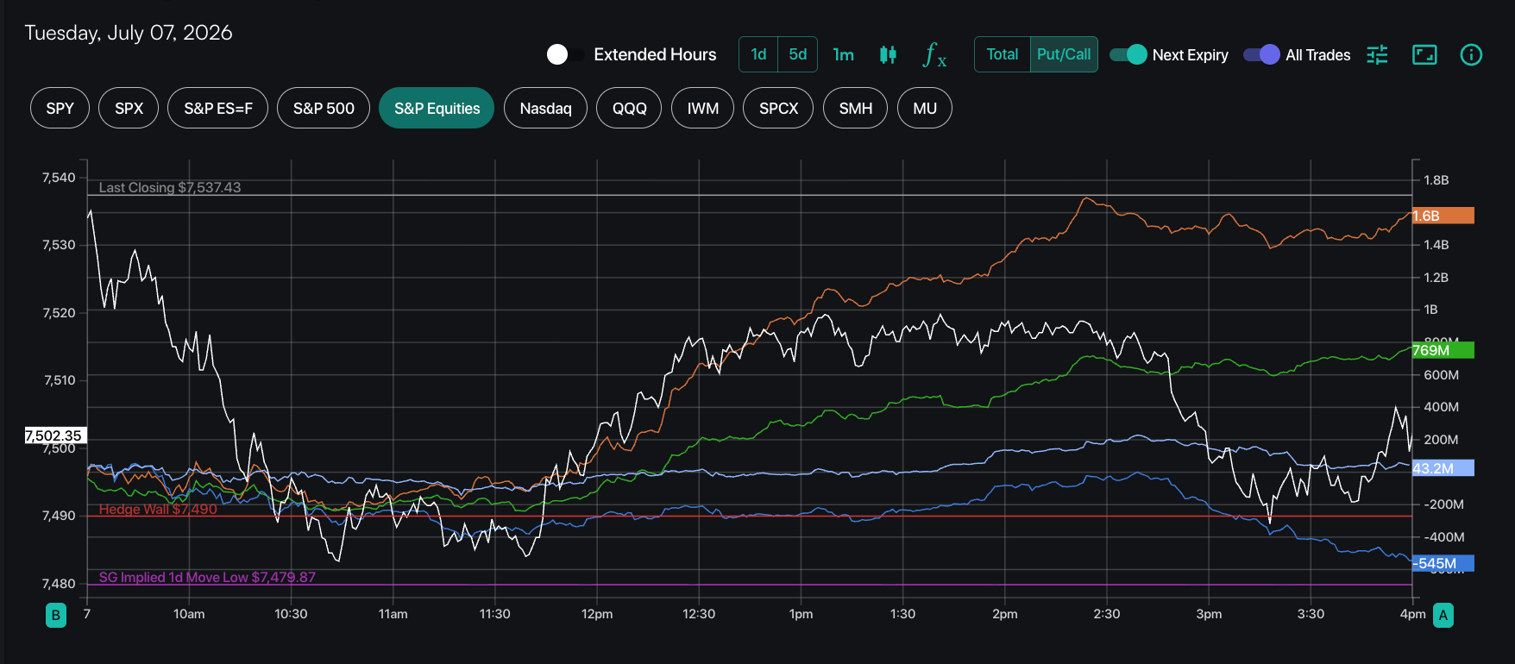This screenshot has width=1515, height=664.
Task: Select the Nasdaq ticker chip
Action: tap(545, 108)
